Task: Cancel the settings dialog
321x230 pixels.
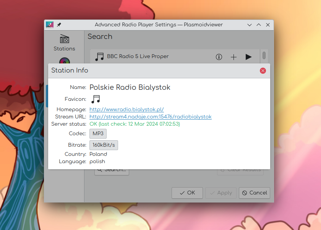Action: tap(255, 193)
